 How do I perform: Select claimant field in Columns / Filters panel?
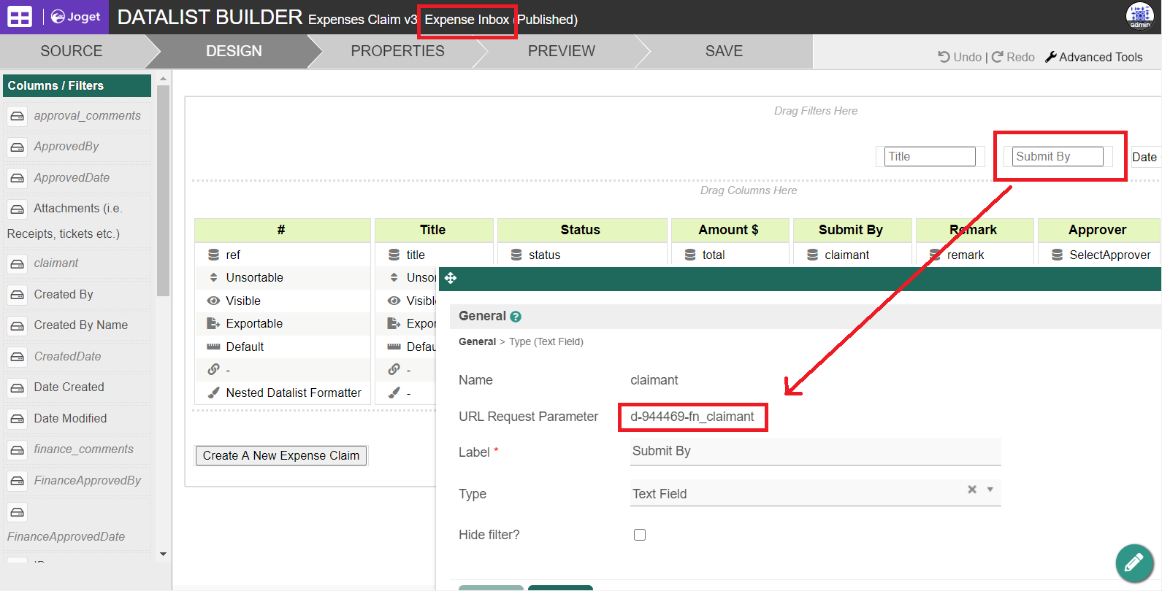click(77, 263)
